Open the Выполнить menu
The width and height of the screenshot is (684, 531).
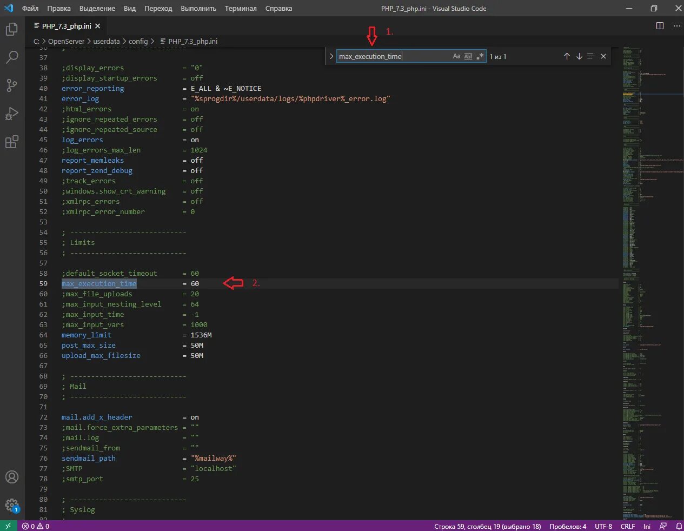point(198,8)
